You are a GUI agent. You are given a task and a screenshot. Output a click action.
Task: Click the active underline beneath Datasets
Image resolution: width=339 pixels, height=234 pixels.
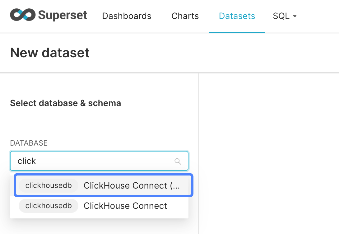(237, 32)
